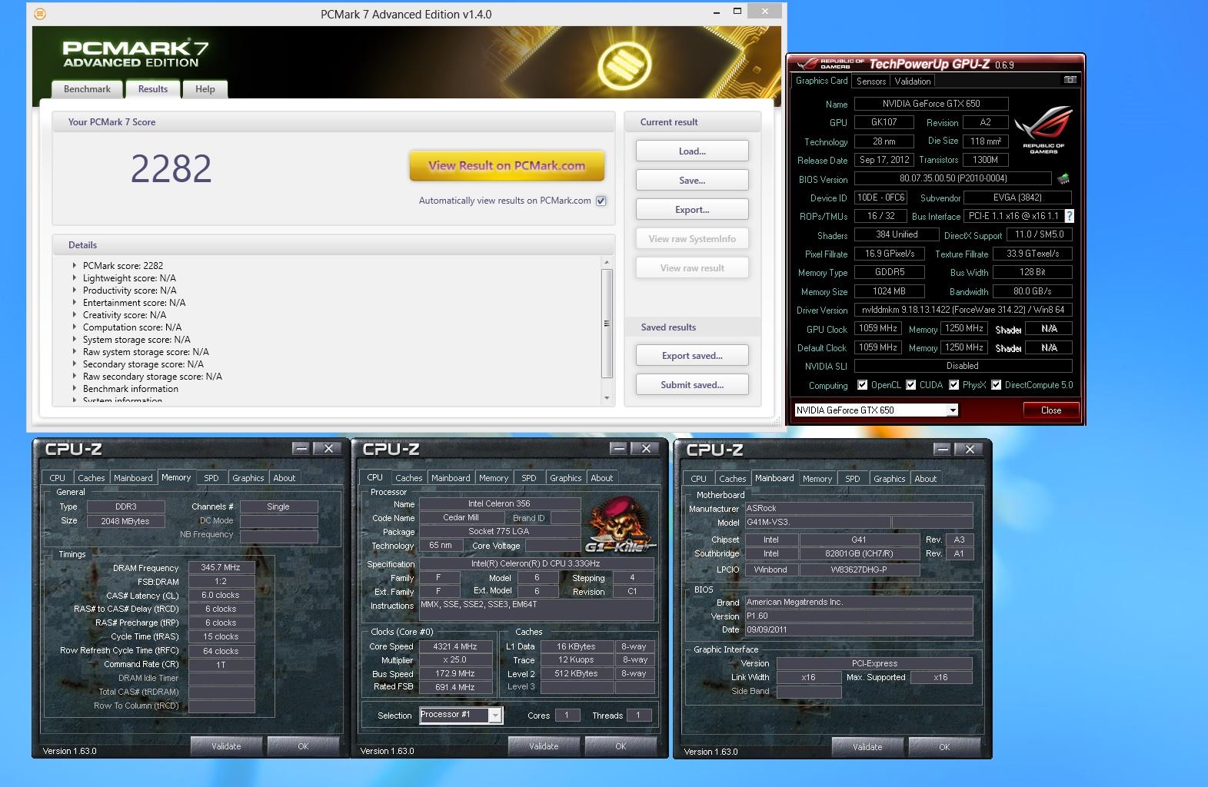Screen dimensions: 1208x787
Task: Click Validate in CPU-Z Mainboard window
Action: (867, 747)
